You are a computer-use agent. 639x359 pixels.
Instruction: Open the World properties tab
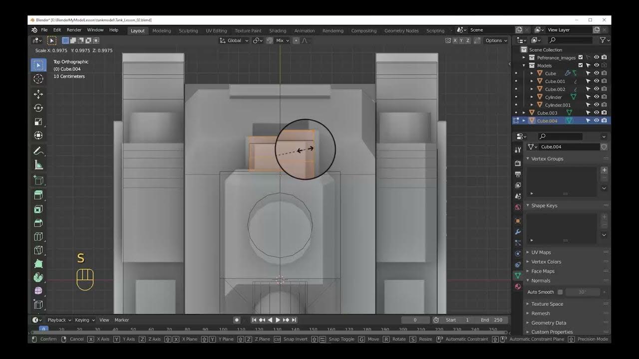[518, 207]
